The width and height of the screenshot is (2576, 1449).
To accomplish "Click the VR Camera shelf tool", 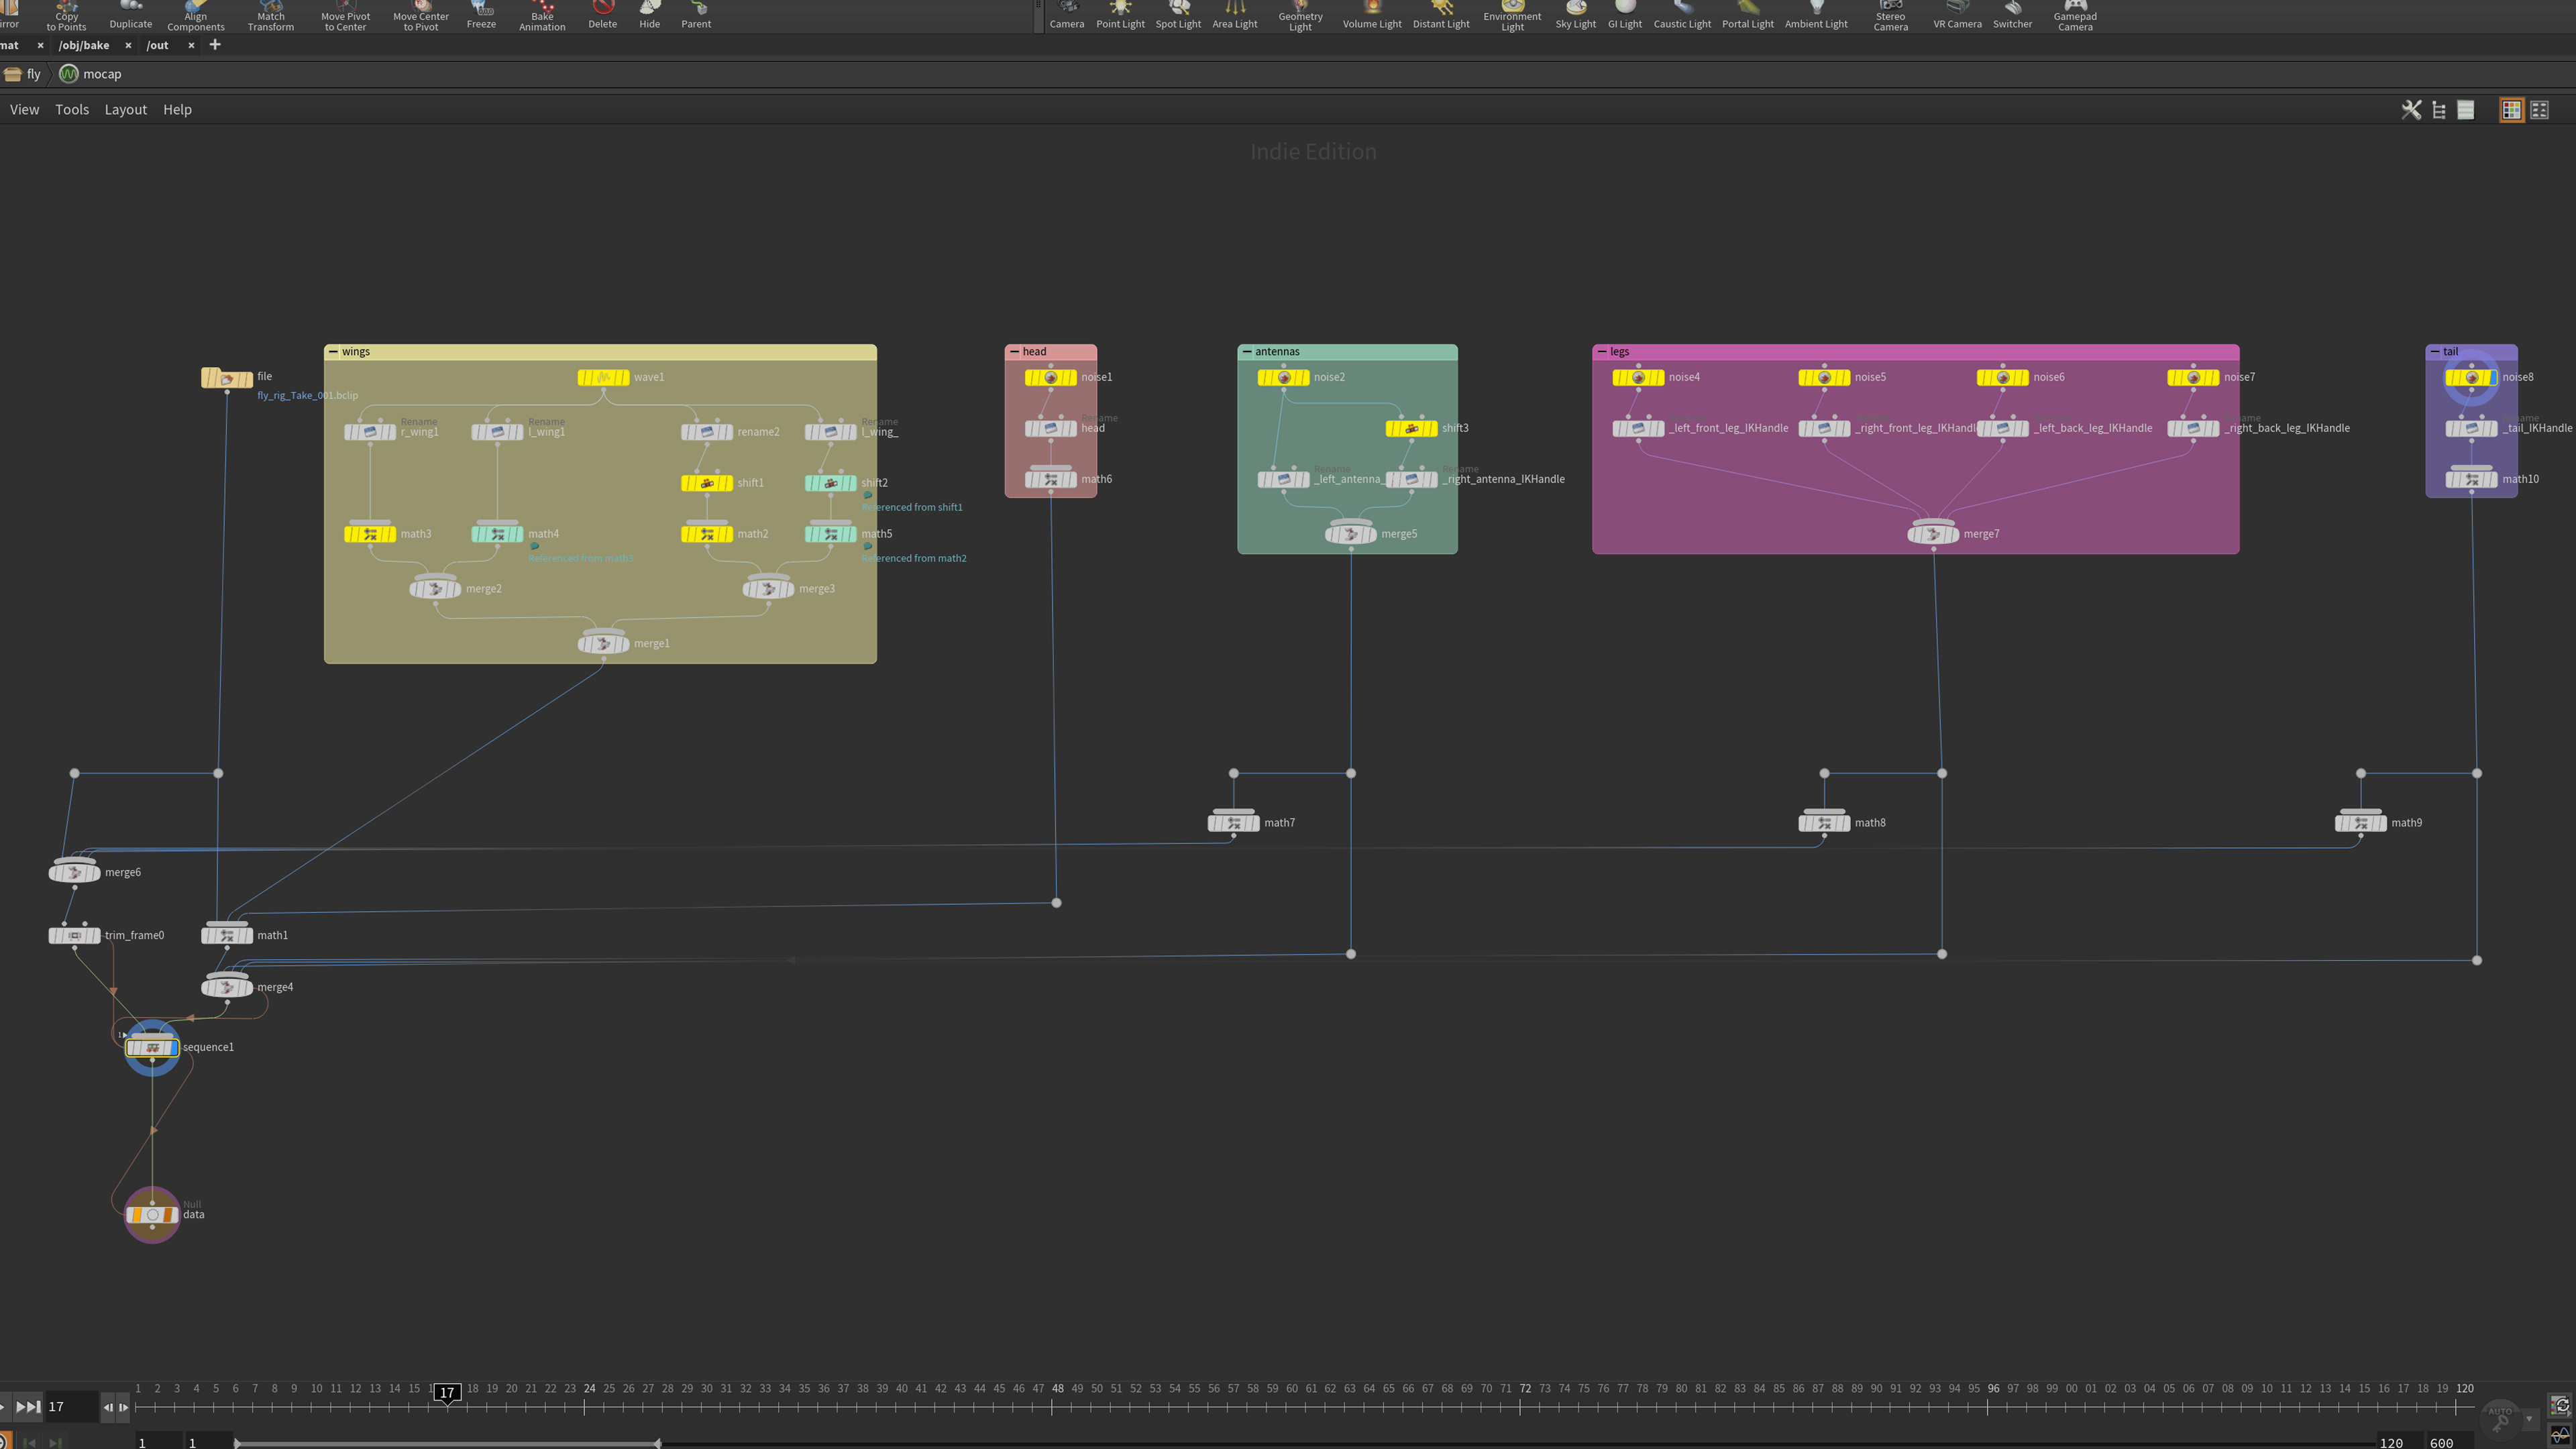I will [1957, 15].
